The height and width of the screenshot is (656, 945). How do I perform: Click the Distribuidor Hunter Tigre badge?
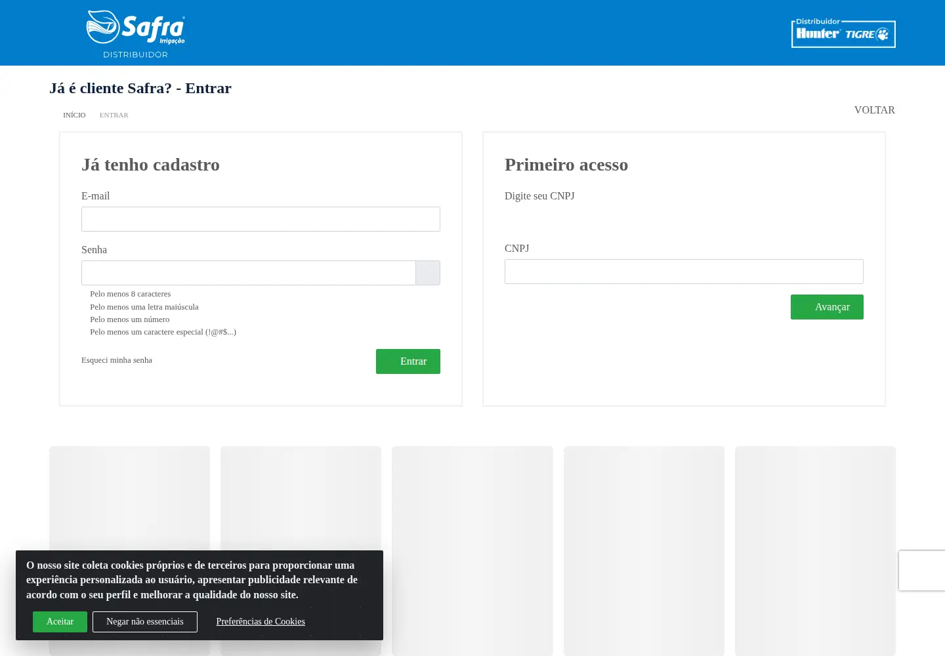pyautogui.click(x=843, y=33)
